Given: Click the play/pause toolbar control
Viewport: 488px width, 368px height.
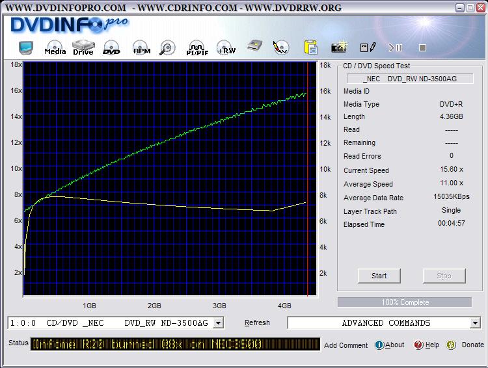Looking at the screenshot, I should coord(395,47).
